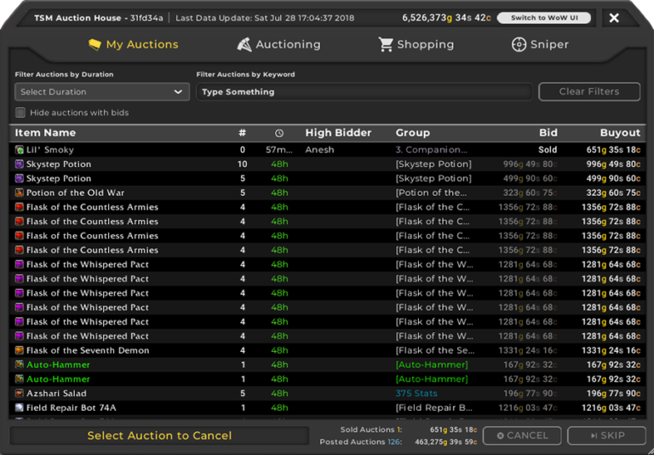Click the Lil' Smoky item icon
The image size is (654, 455).
pos(20,150)
